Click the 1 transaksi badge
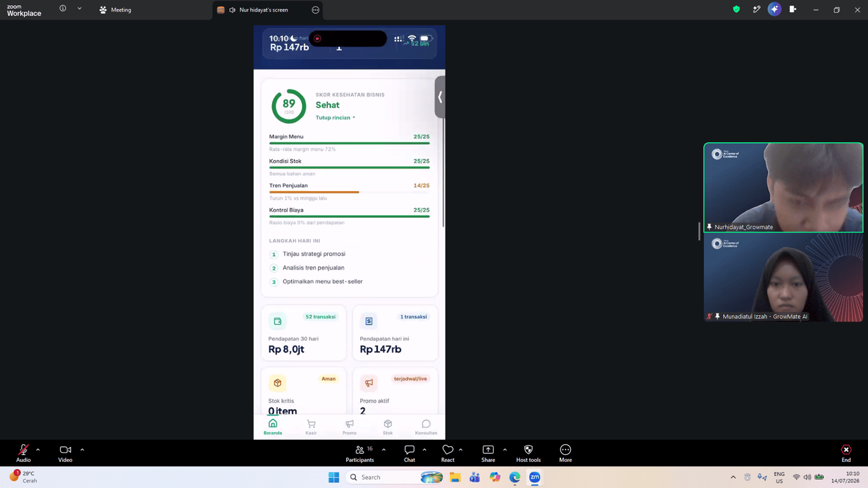This screenshot has height=488, width=868. click(x=413, y=316)
